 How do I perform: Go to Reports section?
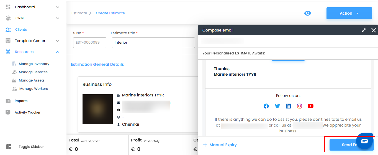coord(21,101)
